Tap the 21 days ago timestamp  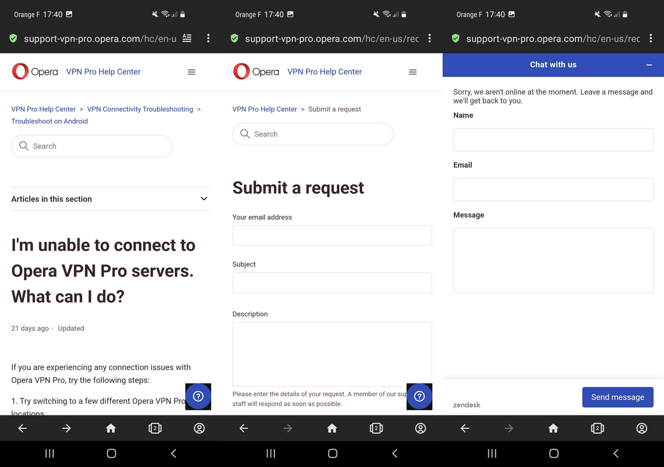pos(30,328)
